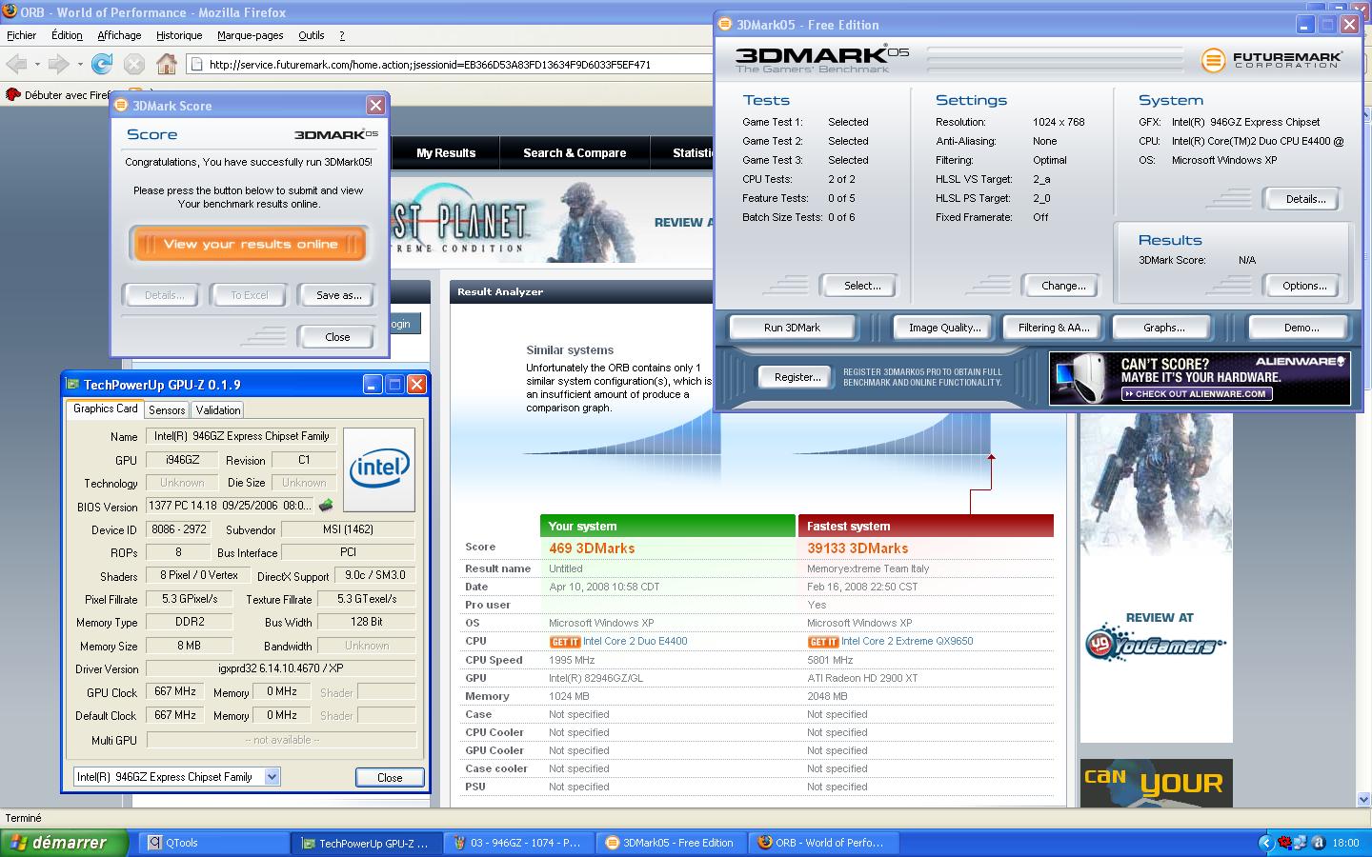Screen dimensions: 1372x857
Task: Open Intel Core 2 Extreme QX9650 link
Action: 907,641
